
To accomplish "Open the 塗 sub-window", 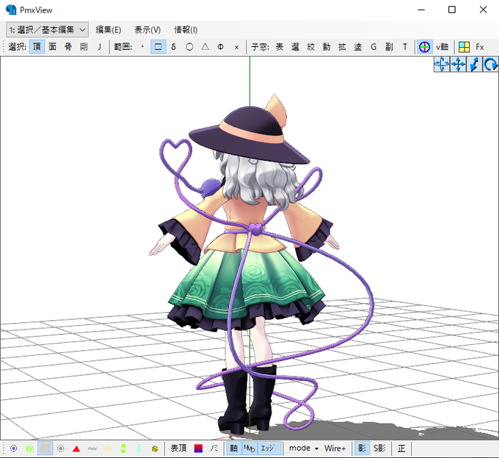I will click(358, 47).
